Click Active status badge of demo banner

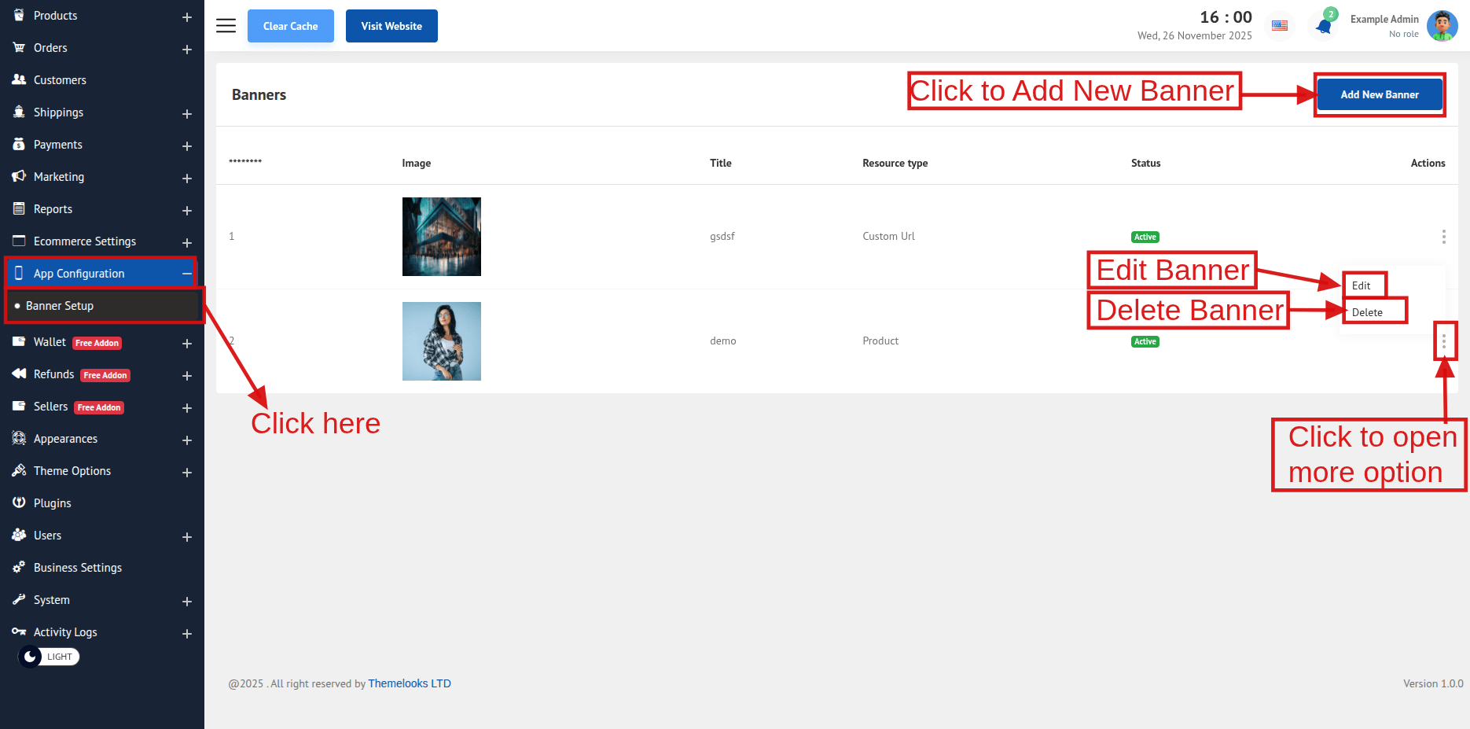(1145, 341)
